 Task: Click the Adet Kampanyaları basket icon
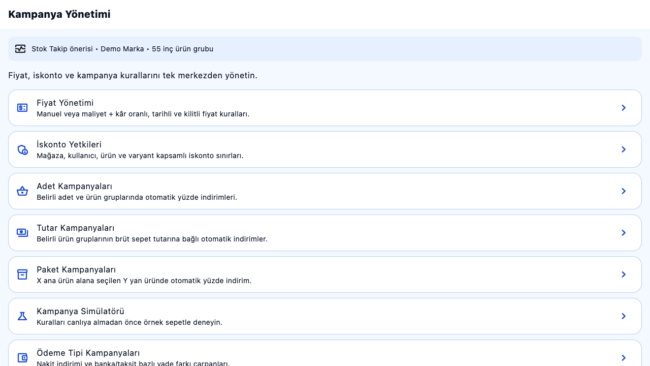22,191
